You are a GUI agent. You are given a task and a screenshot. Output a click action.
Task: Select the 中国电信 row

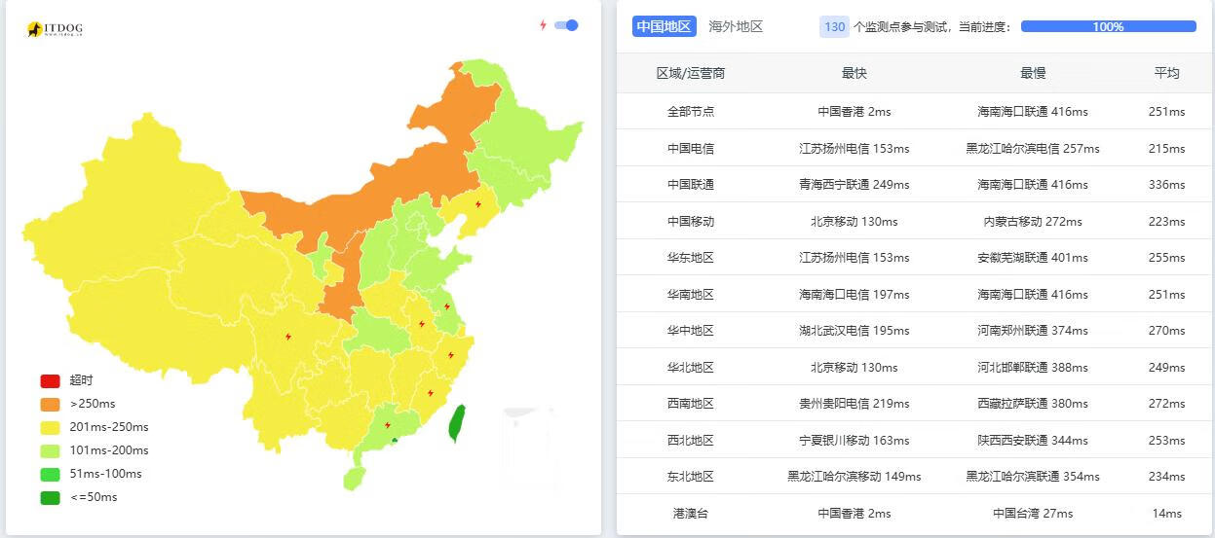[x=690, y=149]
